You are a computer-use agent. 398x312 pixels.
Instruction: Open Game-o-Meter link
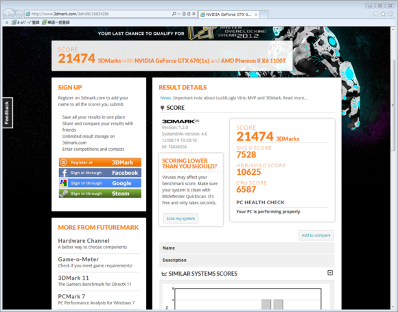78,259
